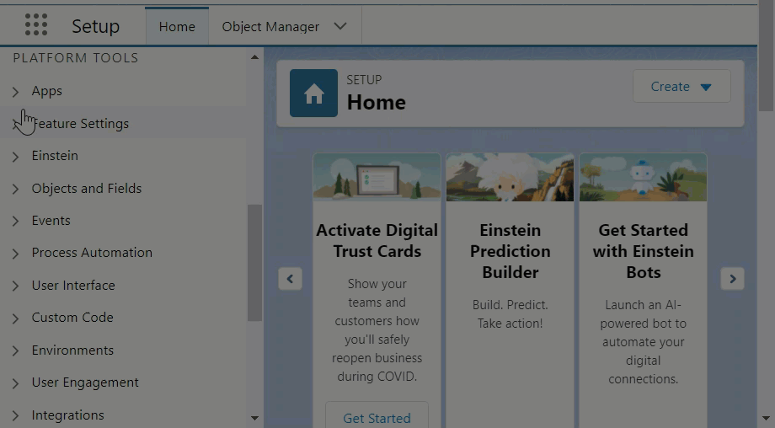This screenshot has height=428, width=775.
Task: Click the Activate Digital Trust Cards image
Action: [x=377, y=177]
